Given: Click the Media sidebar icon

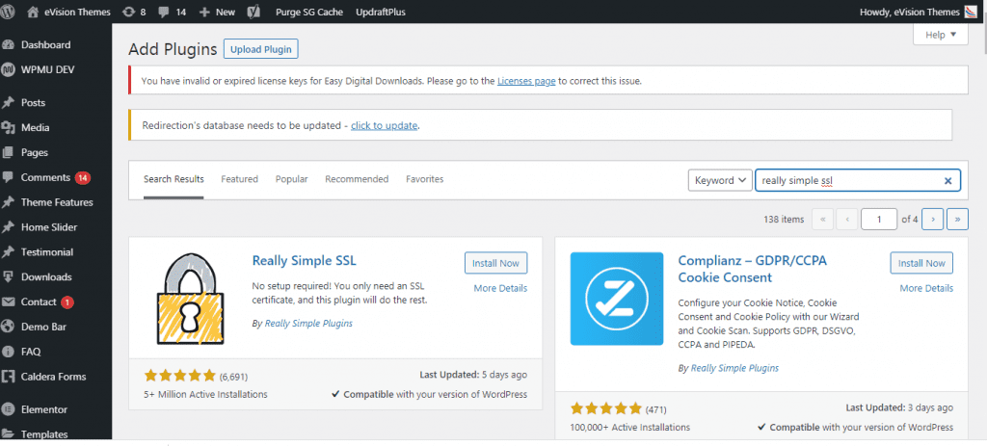Looking at the screenshot, I should [x=8, y=128].
